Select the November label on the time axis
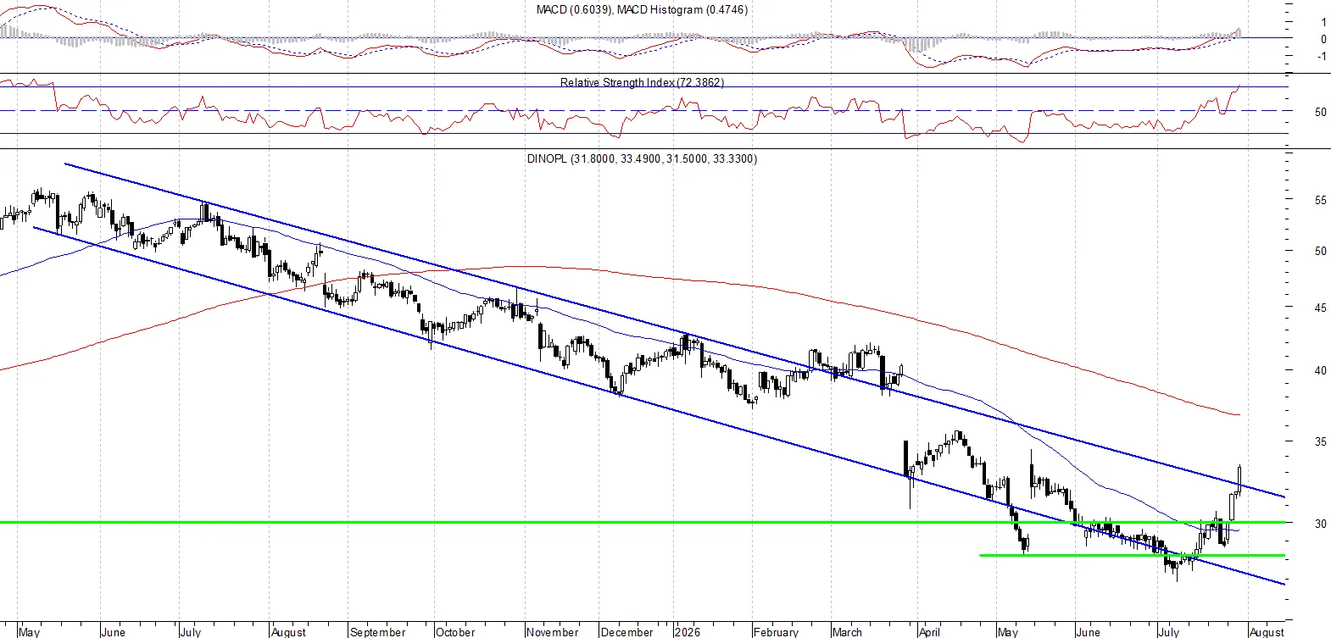This screenshot has width=1331, height=638. (x=552, y=632)
